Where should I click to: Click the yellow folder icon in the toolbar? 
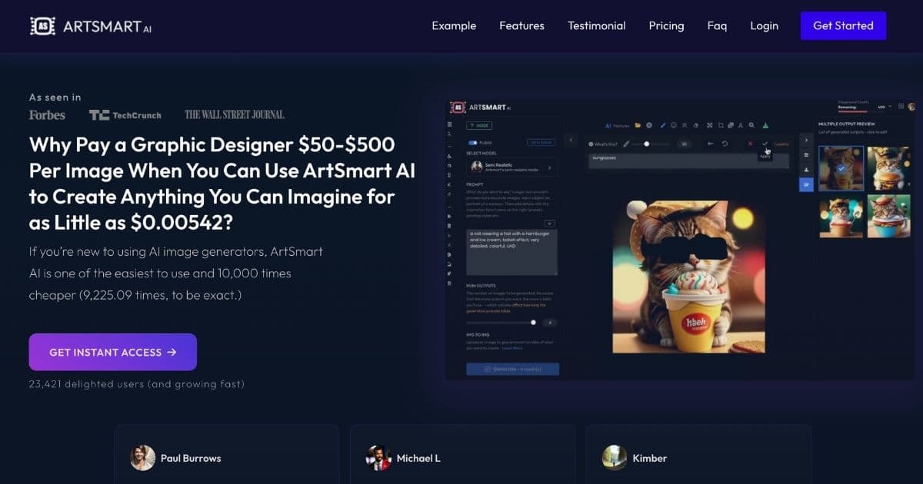638,125
